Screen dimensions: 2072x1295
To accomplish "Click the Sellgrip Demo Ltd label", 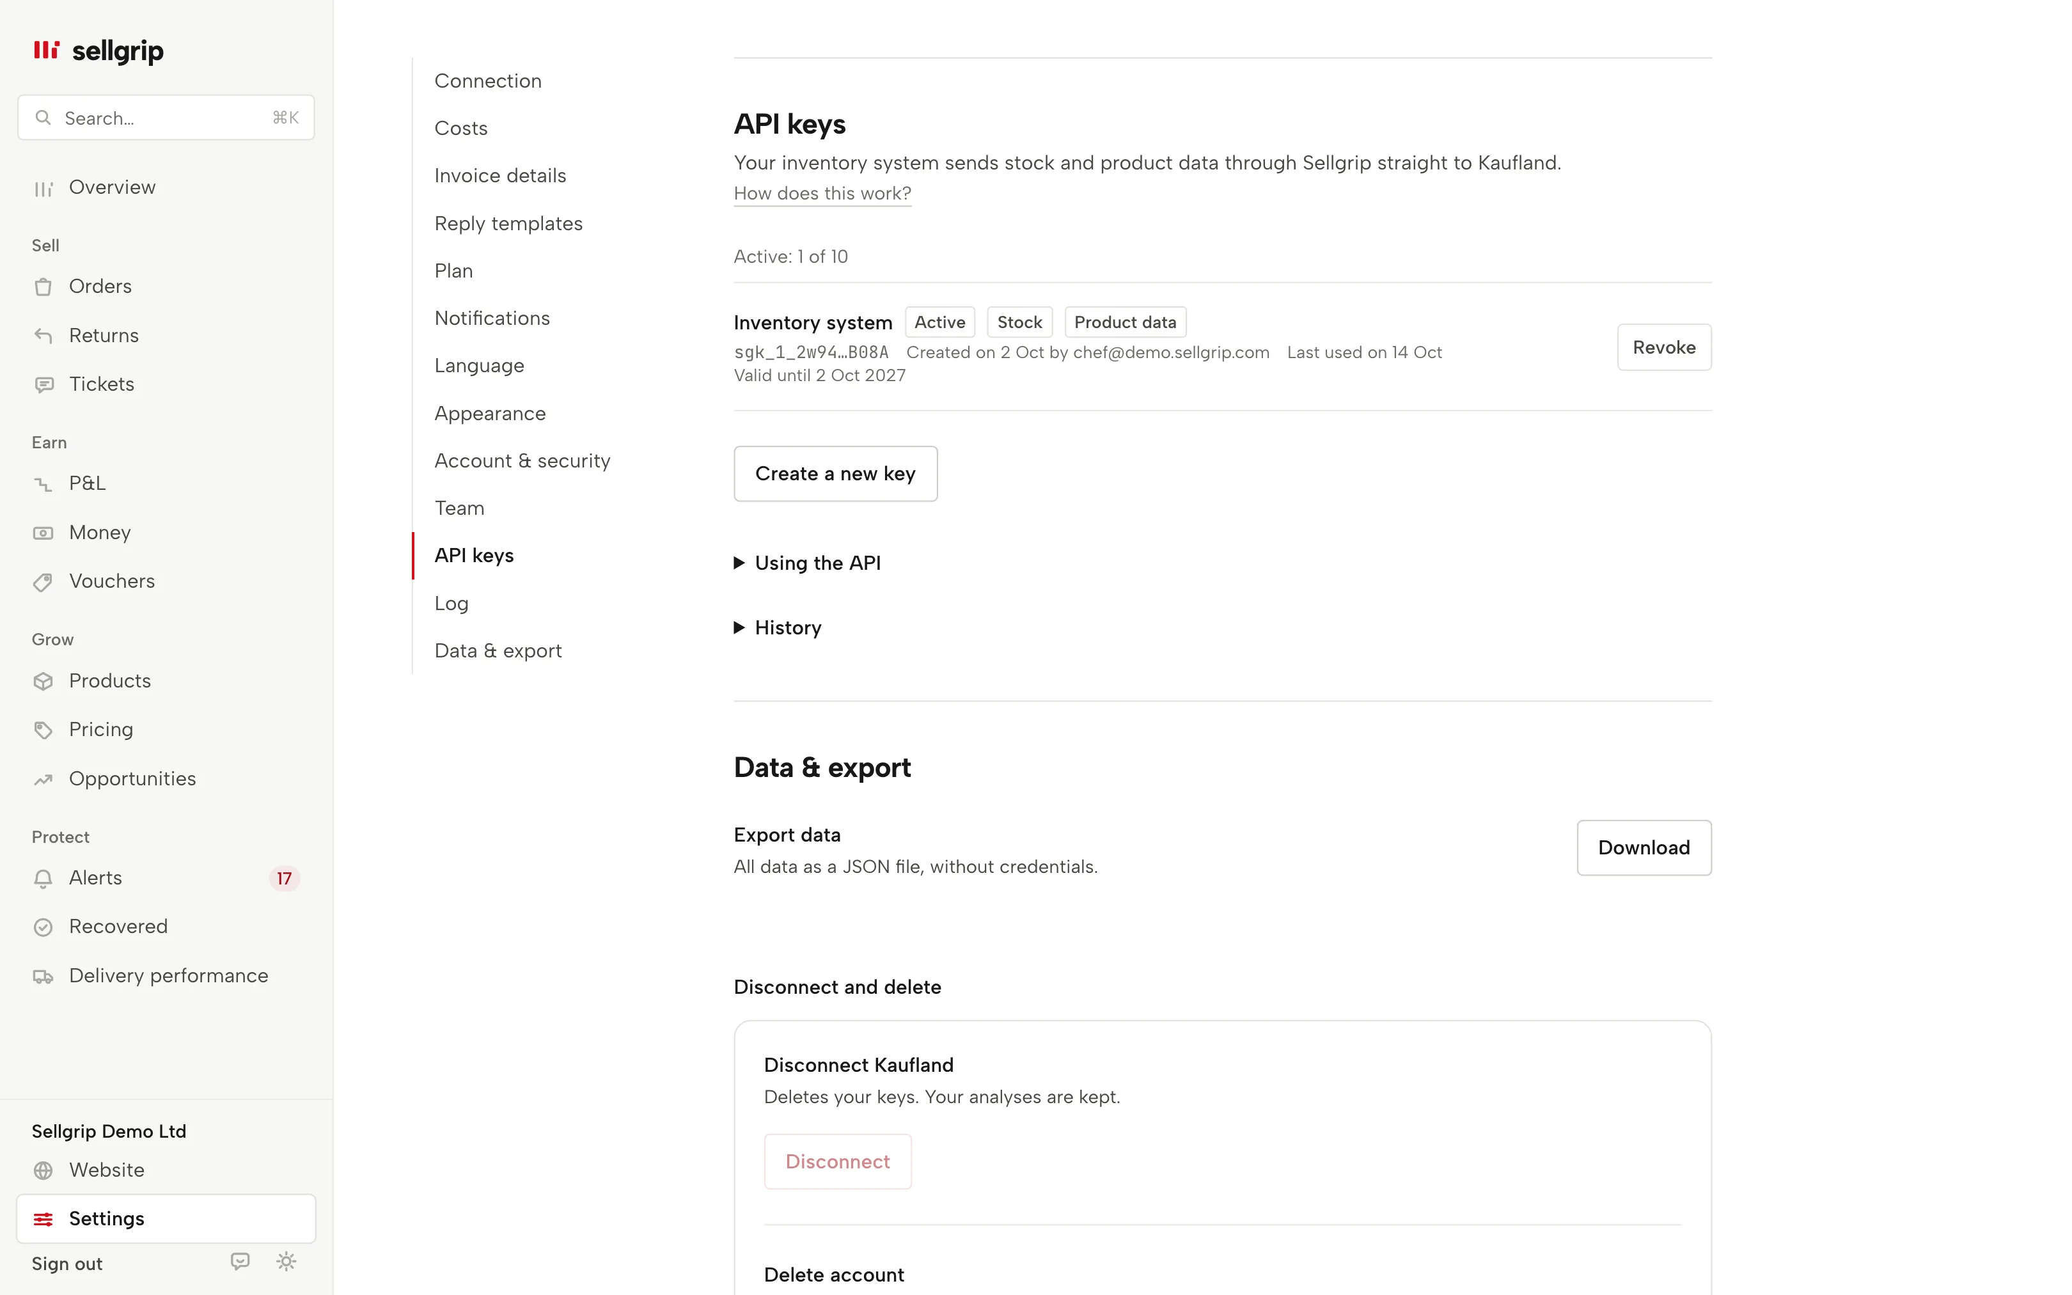I will coord(109,1131).
